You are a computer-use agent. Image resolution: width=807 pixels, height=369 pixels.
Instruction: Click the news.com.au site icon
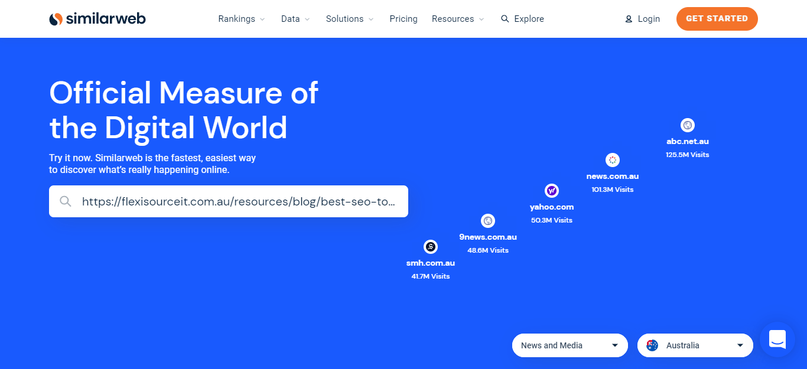(613, 160)
